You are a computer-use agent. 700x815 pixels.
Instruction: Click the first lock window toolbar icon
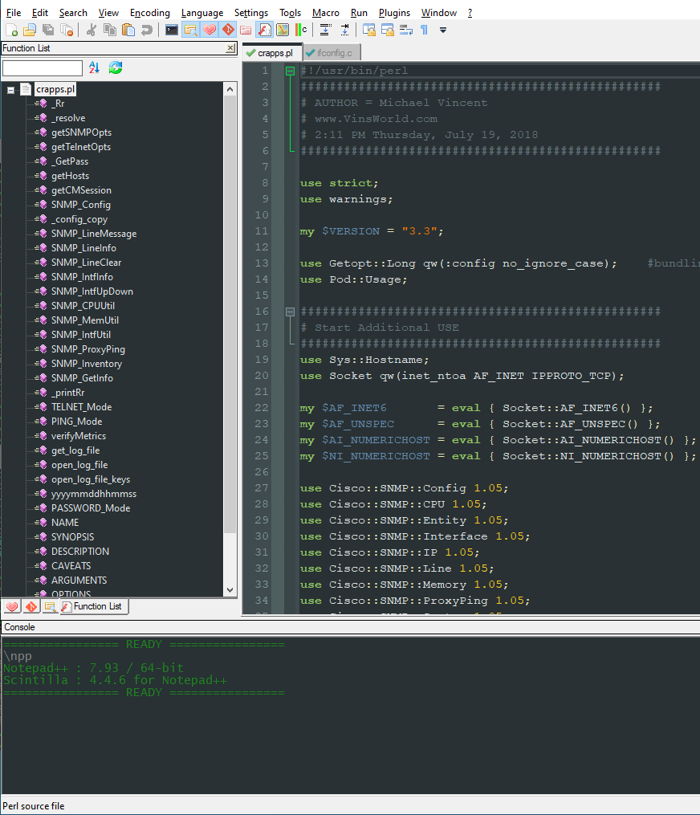coord(369,31)
